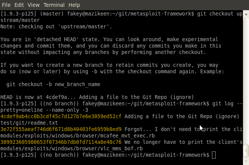This screenshot has width=249, height=165.
Task: Click the test/git/readme.txt file path
Action: pos(29,123)
